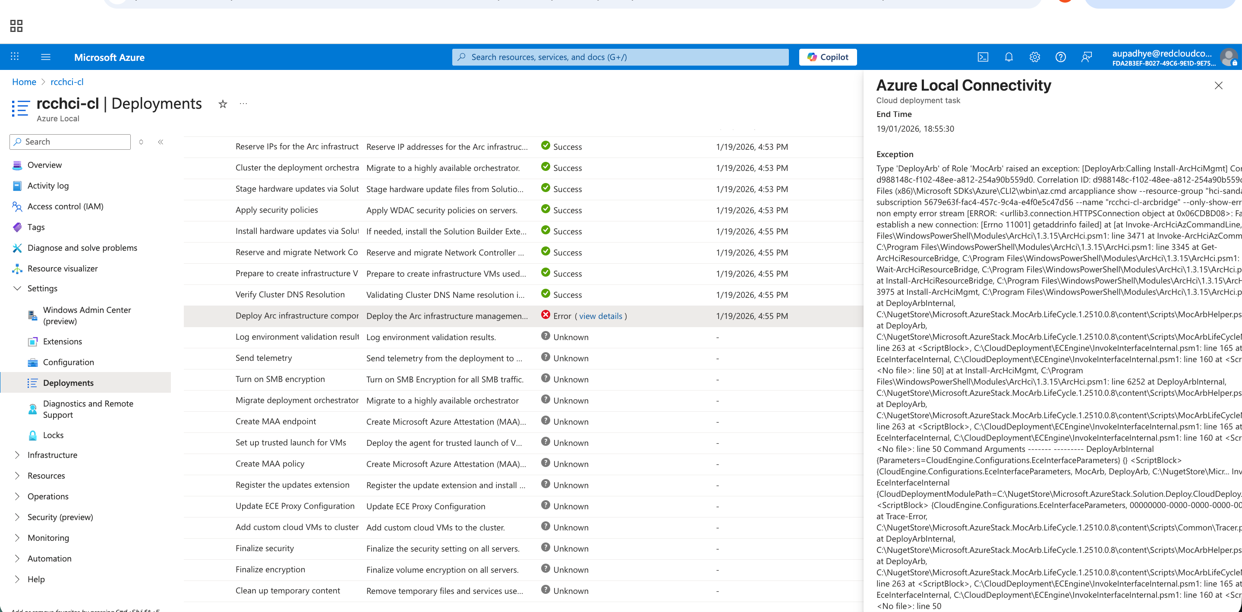The height and width of the screenshot is (612, 1242).
Task: Open the Deployments menu item
Action: point(68,382)
